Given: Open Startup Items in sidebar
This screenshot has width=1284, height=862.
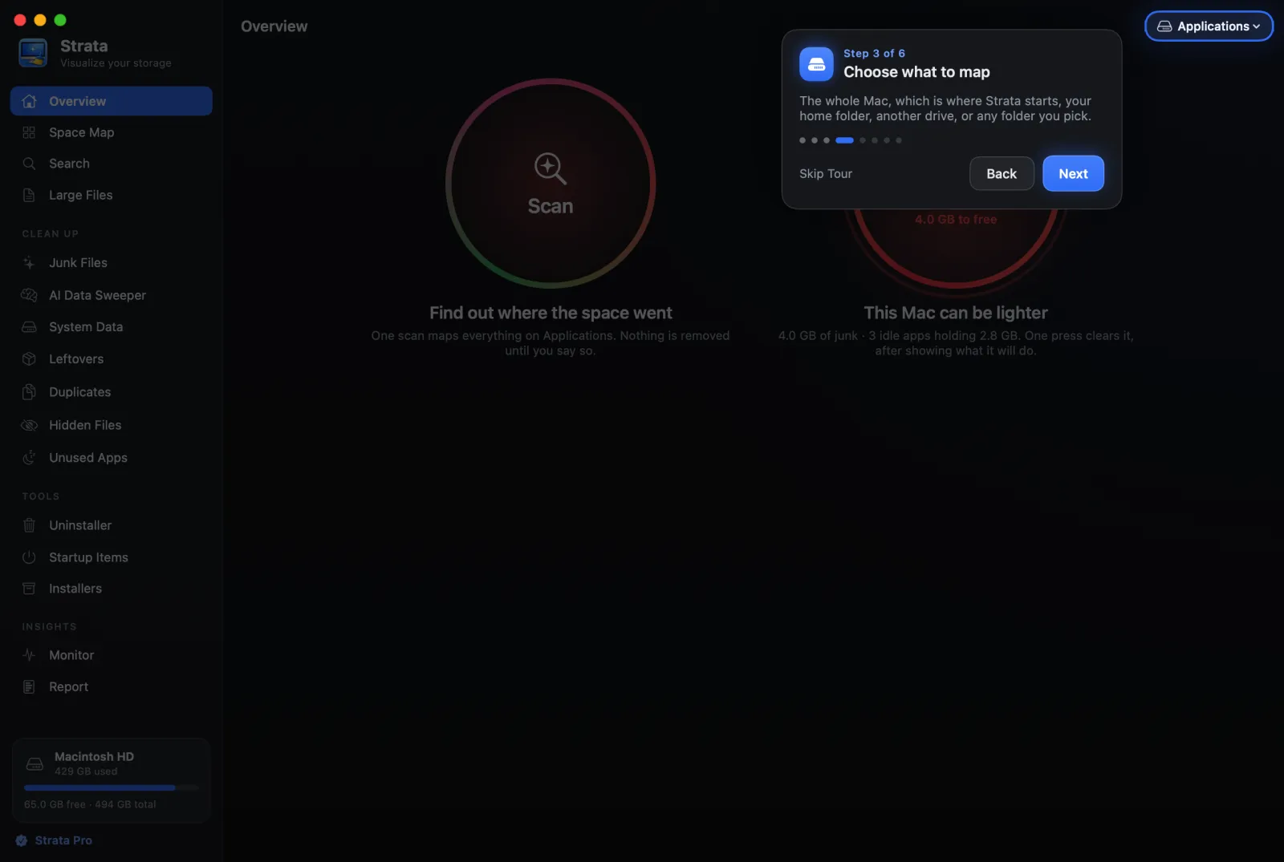Looking at the screenshot, I should coord(112,557).
